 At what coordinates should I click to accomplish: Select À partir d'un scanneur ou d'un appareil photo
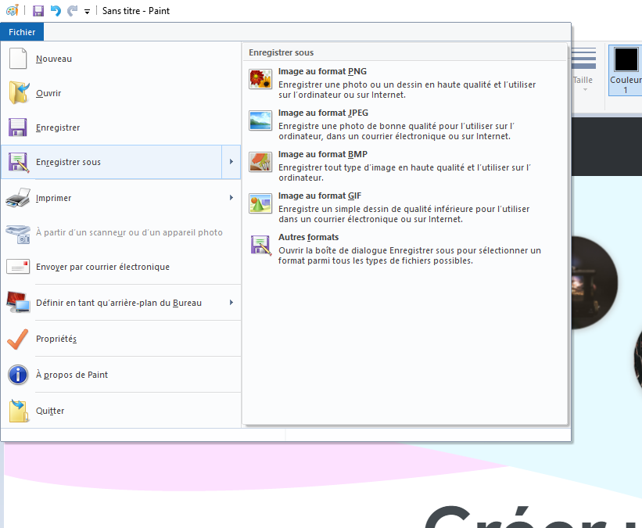(x=129, y=232)
